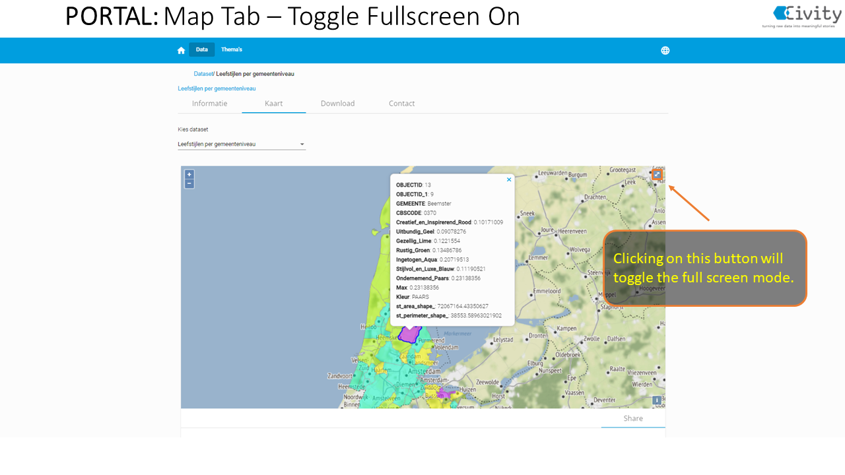Zoom in the map with plus
Screen dimensions: 845x475
point(189,175)
